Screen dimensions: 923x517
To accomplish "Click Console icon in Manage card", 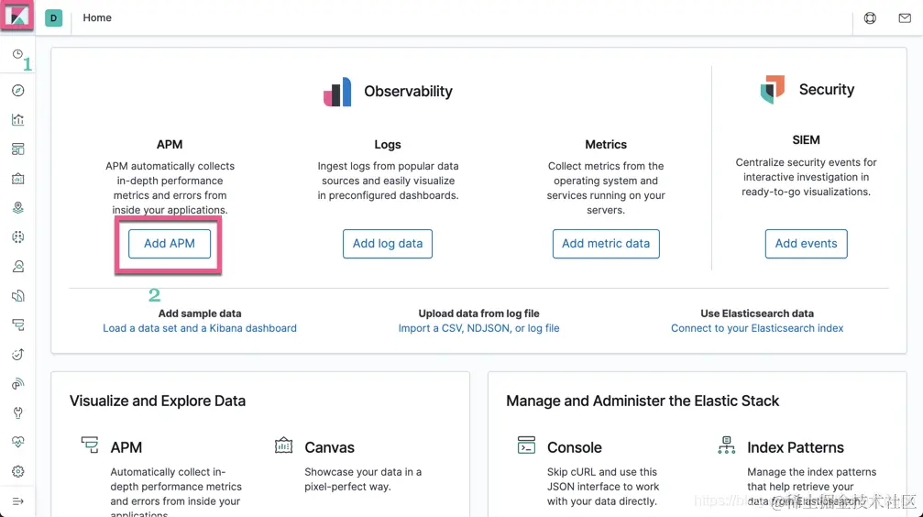I will (526, 445).
